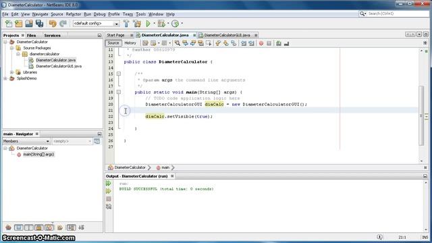Open the File menu
The width and height of the screenshot is (432, 243).
[5, 14]
